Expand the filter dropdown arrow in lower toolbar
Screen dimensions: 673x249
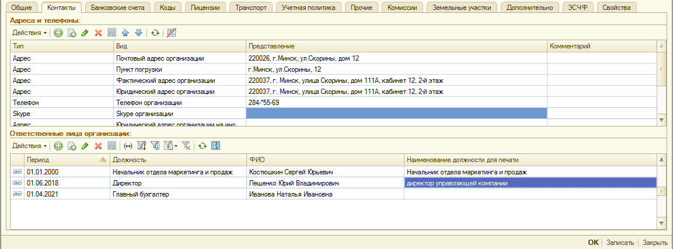click(x=177, y=146)
